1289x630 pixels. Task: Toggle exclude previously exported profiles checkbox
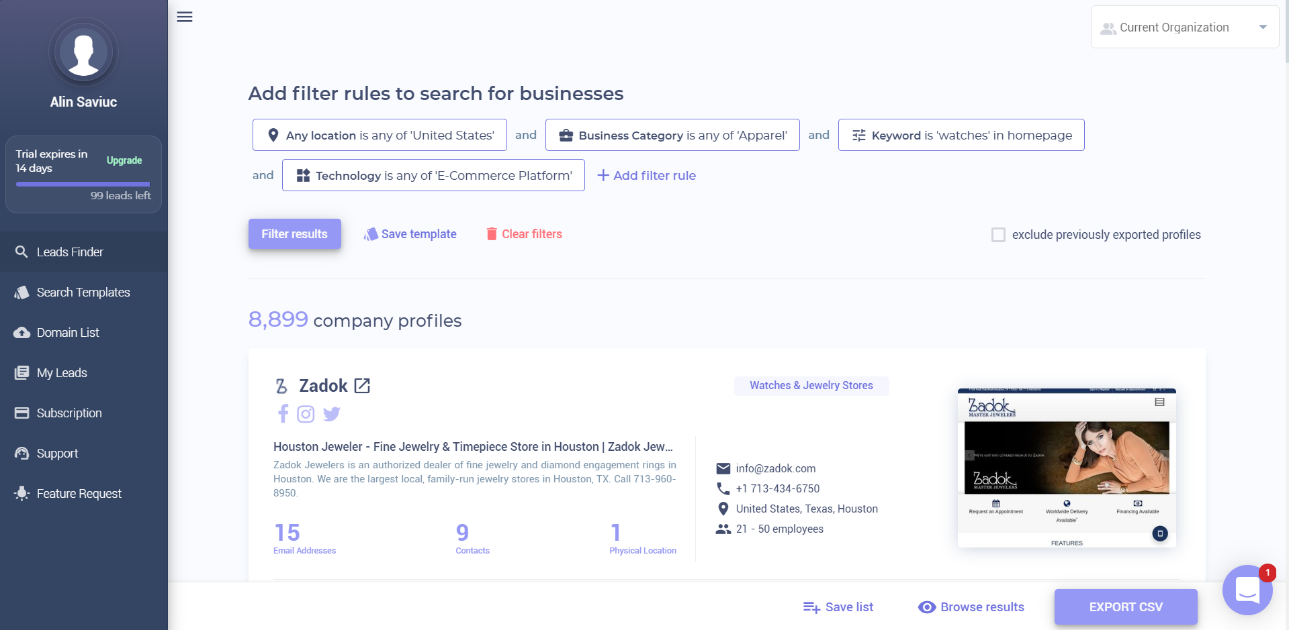point(998,235)
